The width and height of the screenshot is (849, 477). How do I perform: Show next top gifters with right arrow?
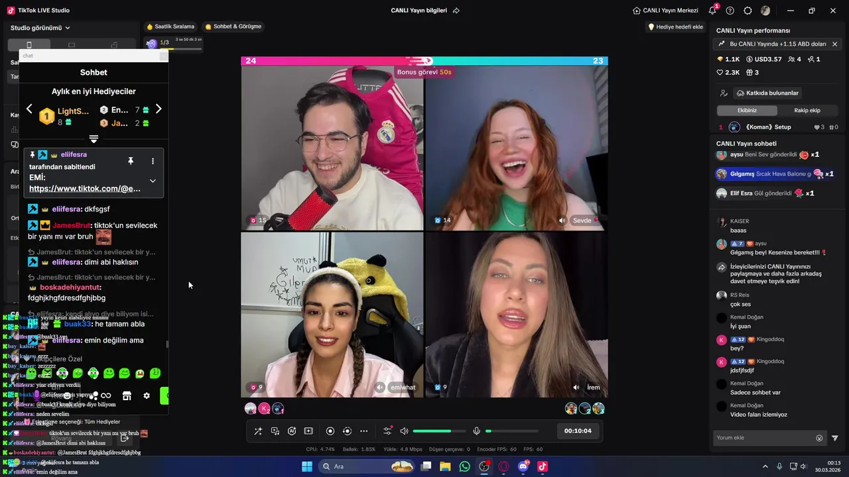point(158,109)
